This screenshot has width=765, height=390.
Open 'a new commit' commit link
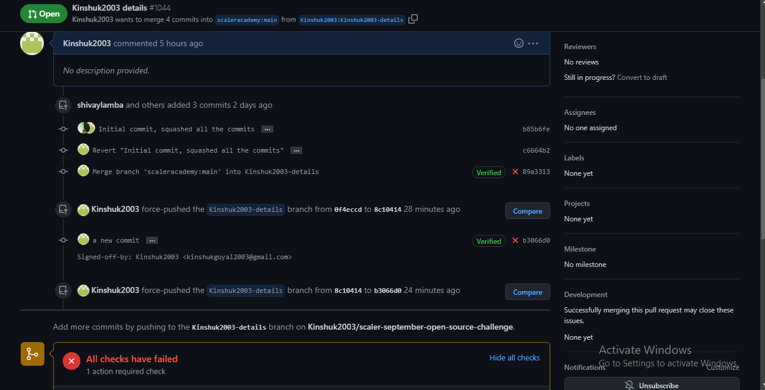pyautogui.click(x=116, y=240)
